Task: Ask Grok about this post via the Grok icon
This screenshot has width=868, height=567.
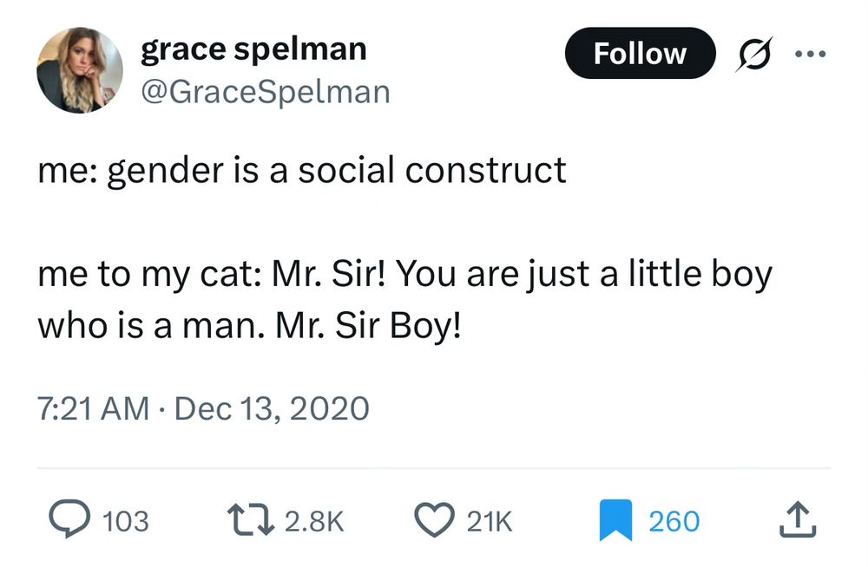Action: 753,53
